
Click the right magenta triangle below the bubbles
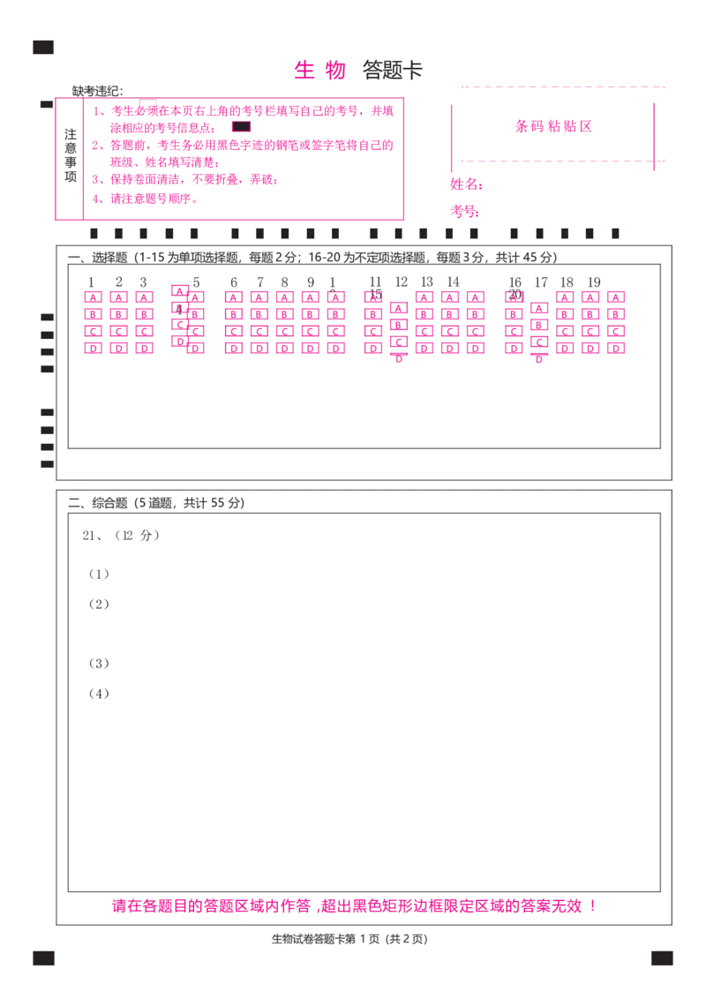coord(538,358)
